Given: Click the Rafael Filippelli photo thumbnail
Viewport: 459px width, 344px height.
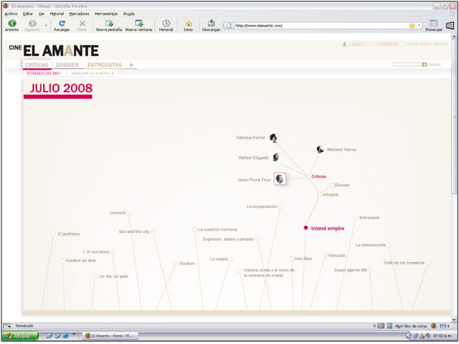Looking at the screenshot, I should pyautogui.click(x=276, y=158).
